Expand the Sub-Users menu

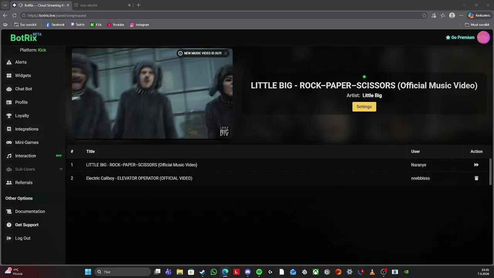(34, 169)
